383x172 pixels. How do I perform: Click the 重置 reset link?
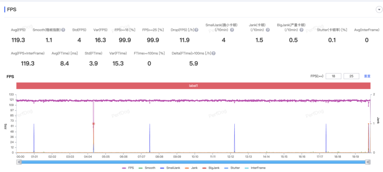coord(367,76)
